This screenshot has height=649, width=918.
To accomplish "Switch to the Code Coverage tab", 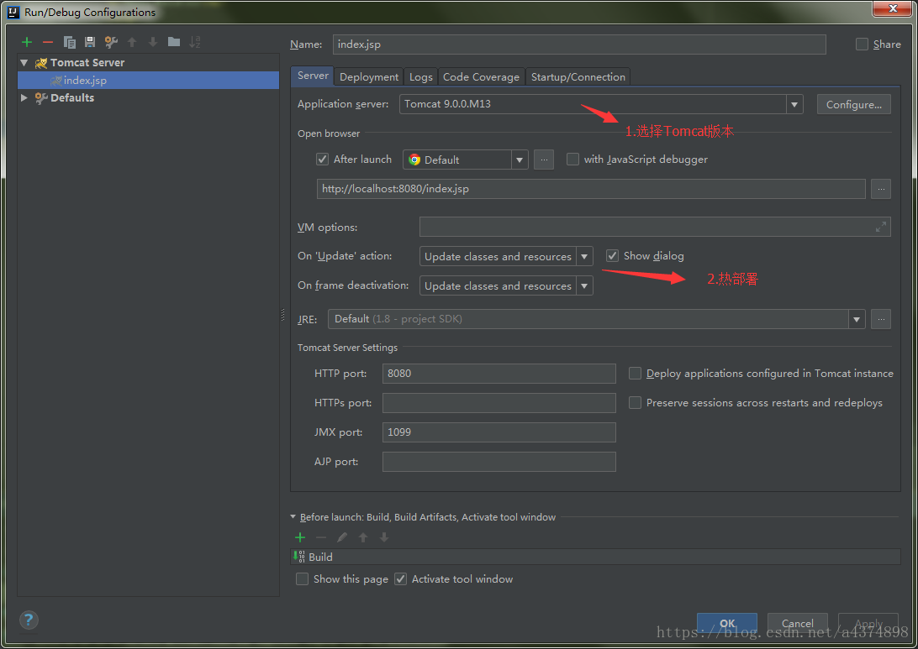I will coord(481,76).
